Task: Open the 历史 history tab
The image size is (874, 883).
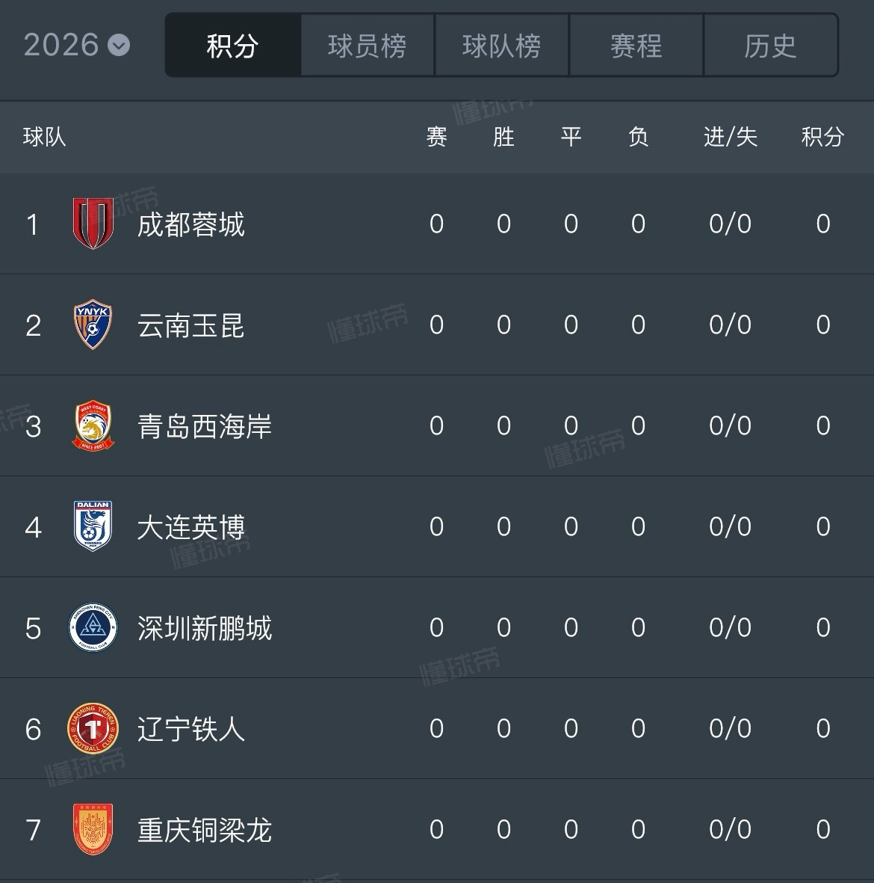Action: [x=770, y=46]
